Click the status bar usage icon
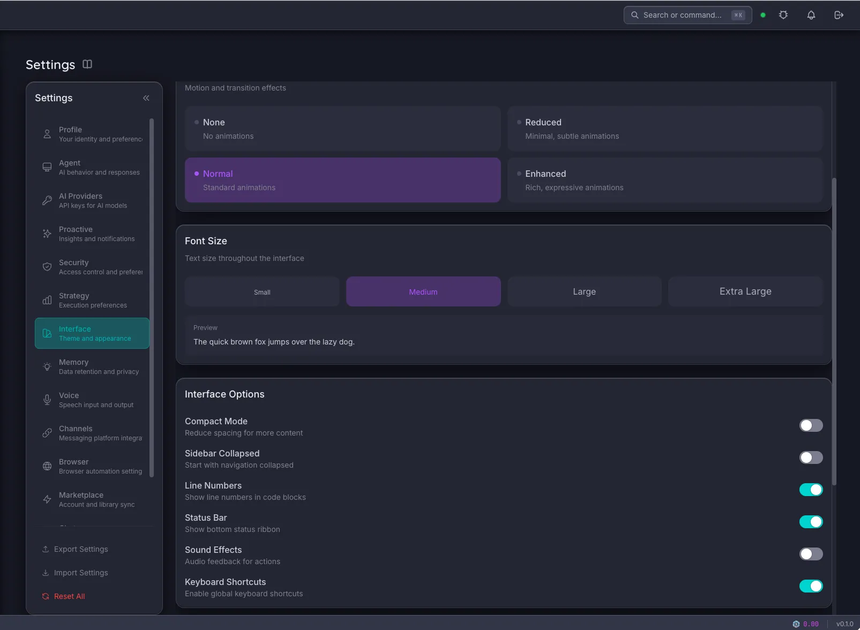 pos(796,624)
